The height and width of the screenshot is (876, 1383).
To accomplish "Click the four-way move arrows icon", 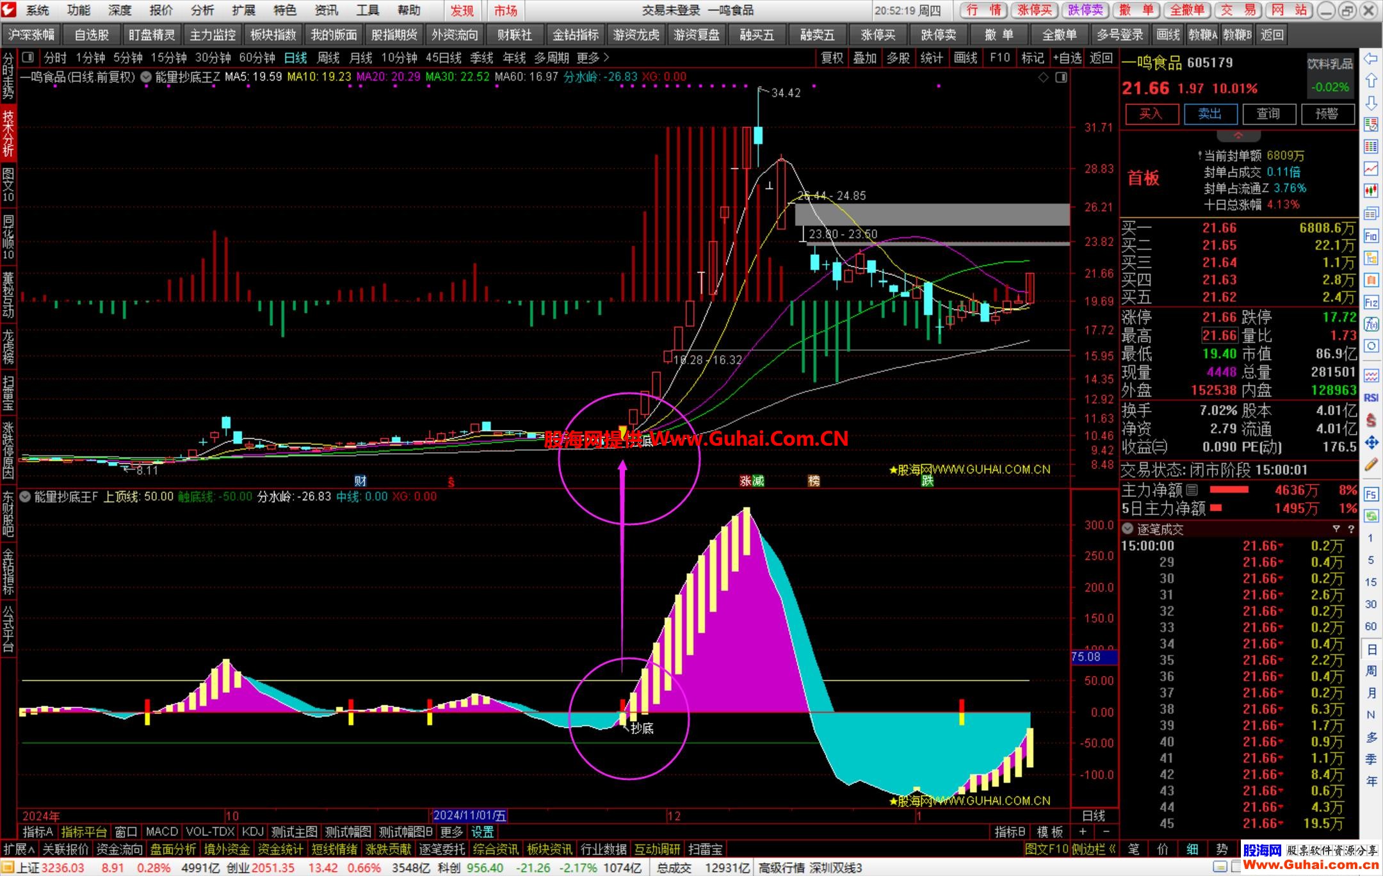I will pyautogui.click(x=1371, y=442).
